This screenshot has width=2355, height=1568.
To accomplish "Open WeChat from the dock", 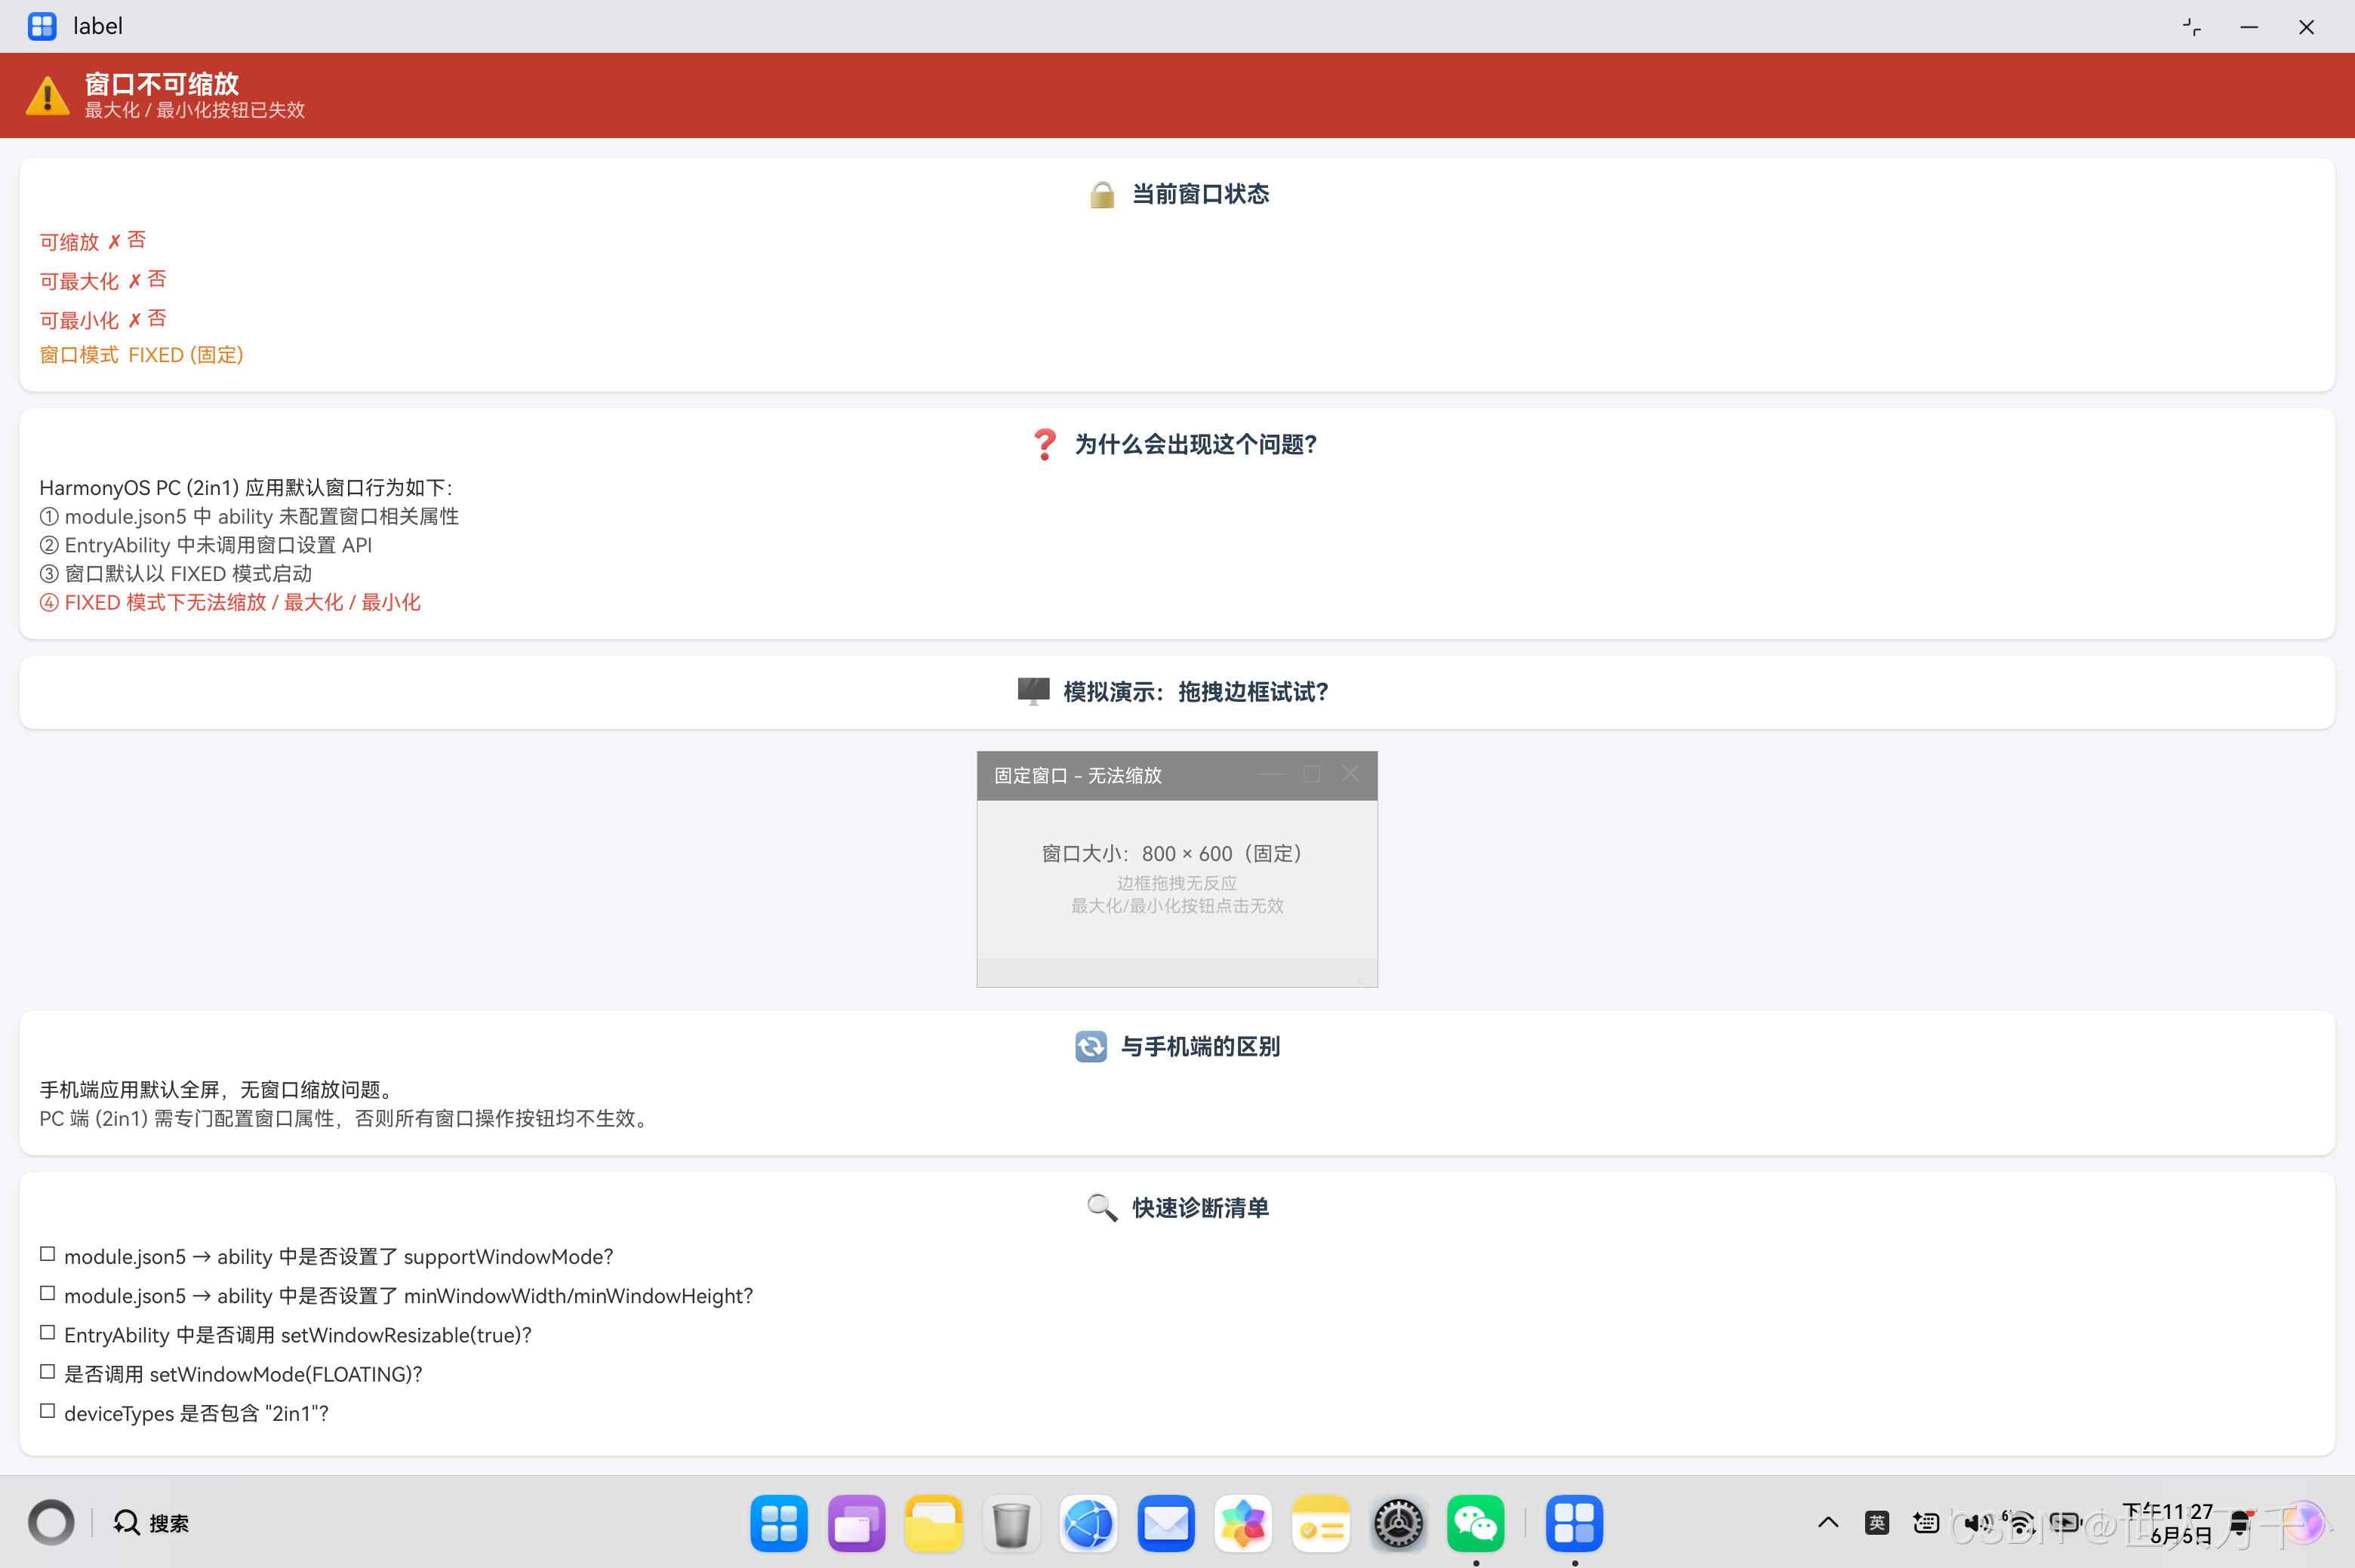I will coord(1475,1524).
